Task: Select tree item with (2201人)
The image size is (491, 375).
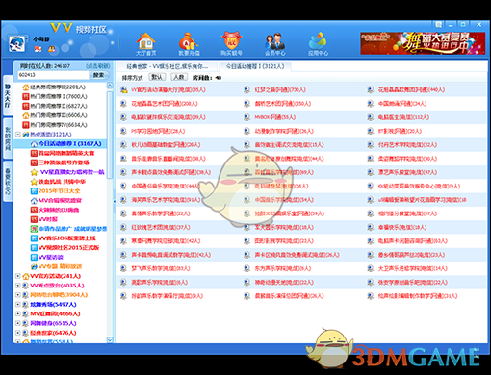Action: [x=58, y=87]
